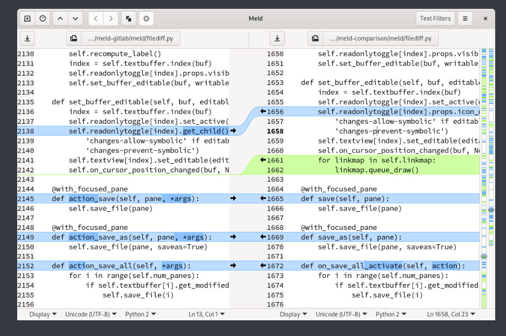Click the right diff overview map strip
The height and width of the screenshot is (336, 506).
click(x=491, y=178)
